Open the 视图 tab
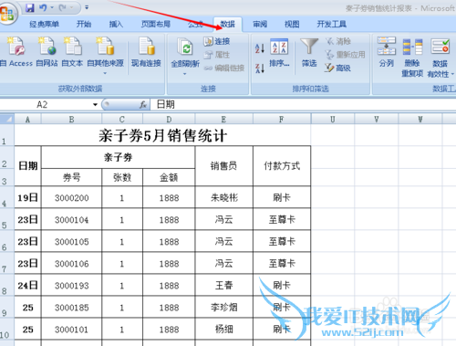The width and height of the screenshot is (456, 346). pos(292,24)
